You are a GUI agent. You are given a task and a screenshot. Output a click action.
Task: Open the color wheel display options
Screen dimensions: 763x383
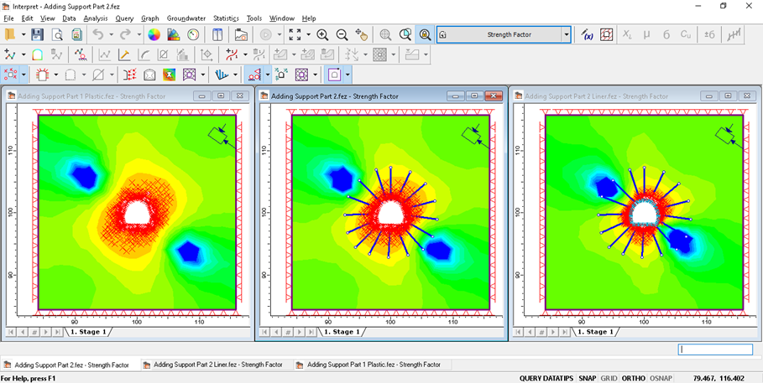[x=154, y=35]
